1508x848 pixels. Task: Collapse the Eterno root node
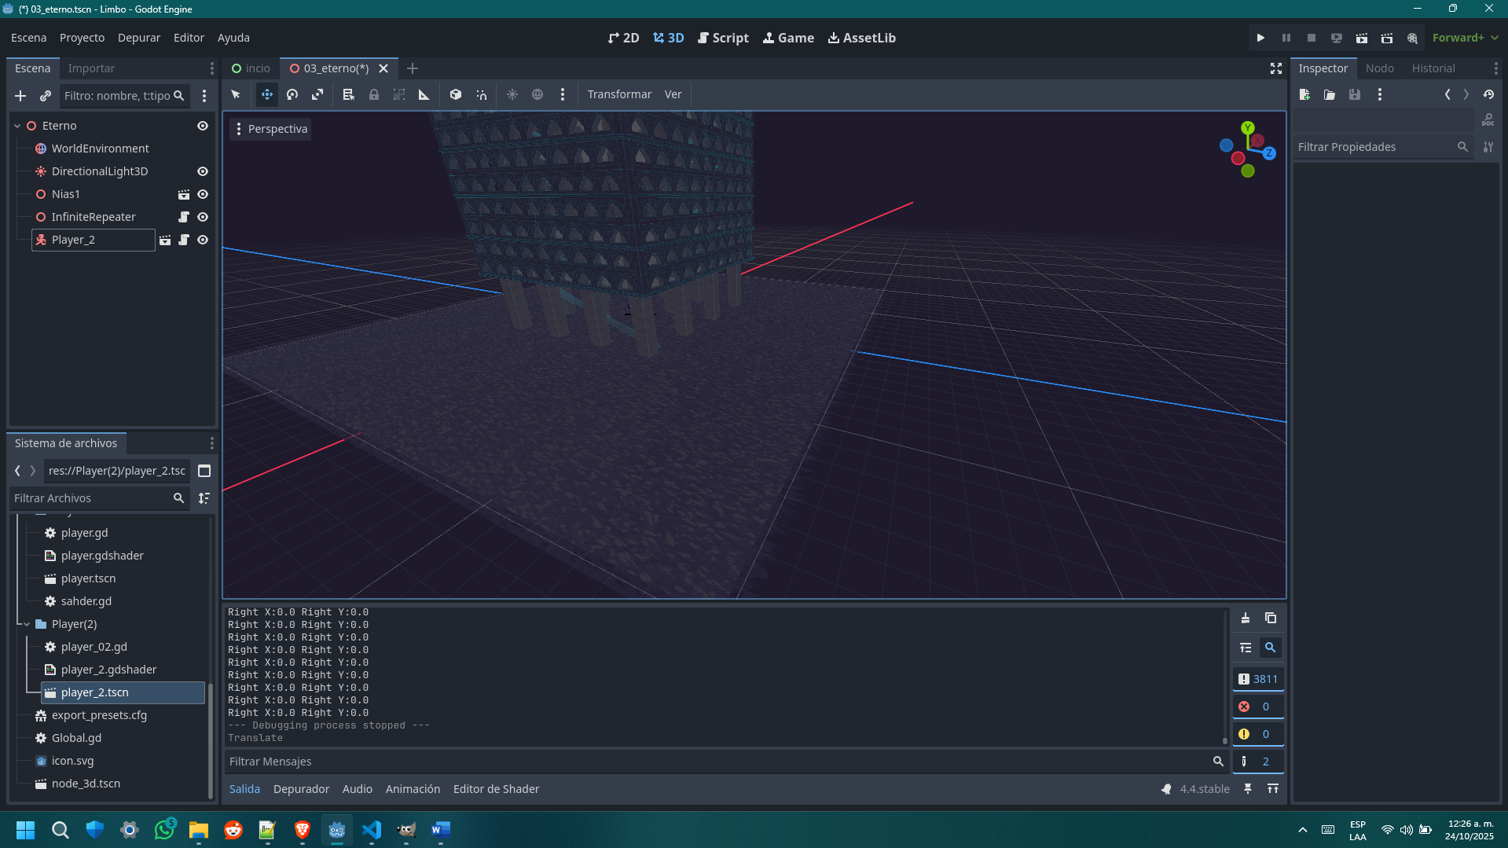tap(17, 126)
